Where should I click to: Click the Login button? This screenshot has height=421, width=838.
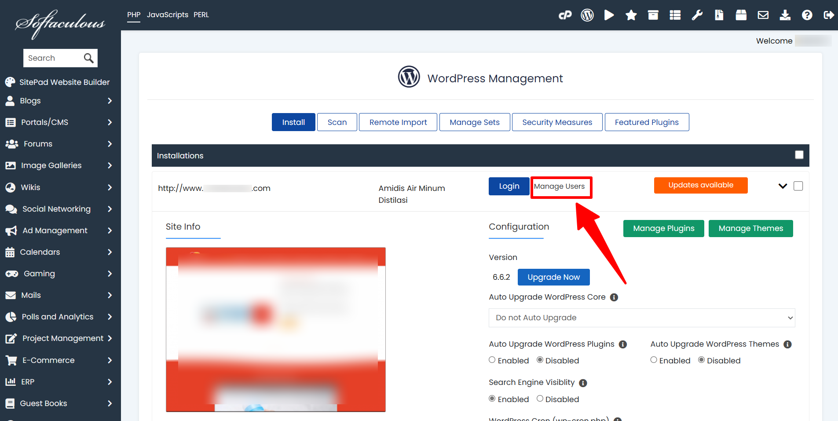(509, 186)
